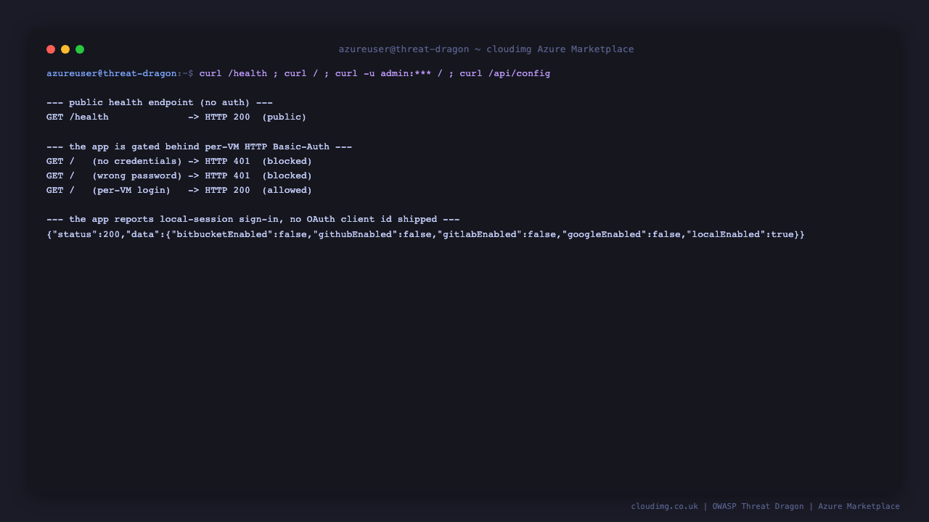The width and height of the screenshot is (929, 522).
Task: Click the '(per-VM login)' HTTP 200 line
Action: [x=179, y=191]
